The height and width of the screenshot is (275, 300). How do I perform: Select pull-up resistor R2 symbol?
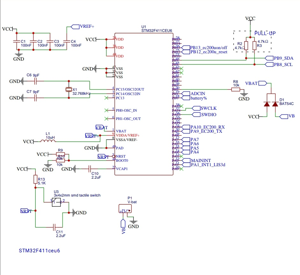point(246,46)
